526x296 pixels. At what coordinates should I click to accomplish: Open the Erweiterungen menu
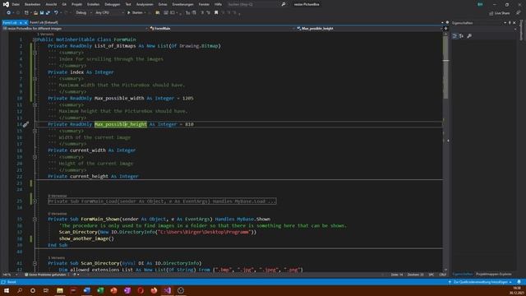tap(182, 4)
